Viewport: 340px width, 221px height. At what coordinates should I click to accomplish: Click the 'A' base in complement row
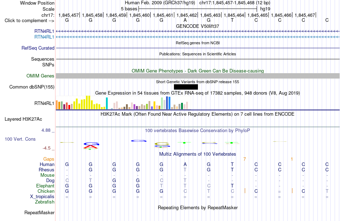point(185,20)
